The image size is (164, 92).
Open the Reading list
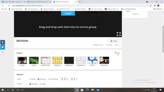coord(158,9)
